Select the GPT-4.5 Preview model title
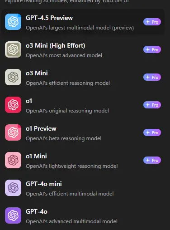The height and width of the screenshot is (230, 170). click(49, 18)
